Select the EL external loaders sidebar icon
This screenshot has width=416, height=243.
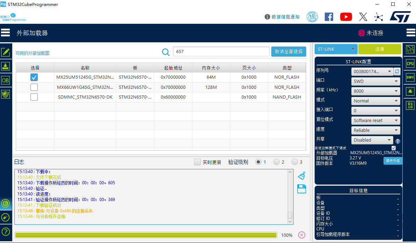click(6, 203)
